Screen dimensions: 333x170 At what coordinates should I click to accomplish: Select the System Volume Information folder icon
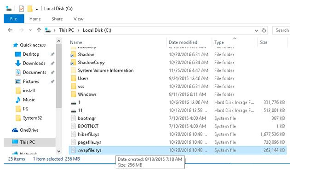[73, 70]
